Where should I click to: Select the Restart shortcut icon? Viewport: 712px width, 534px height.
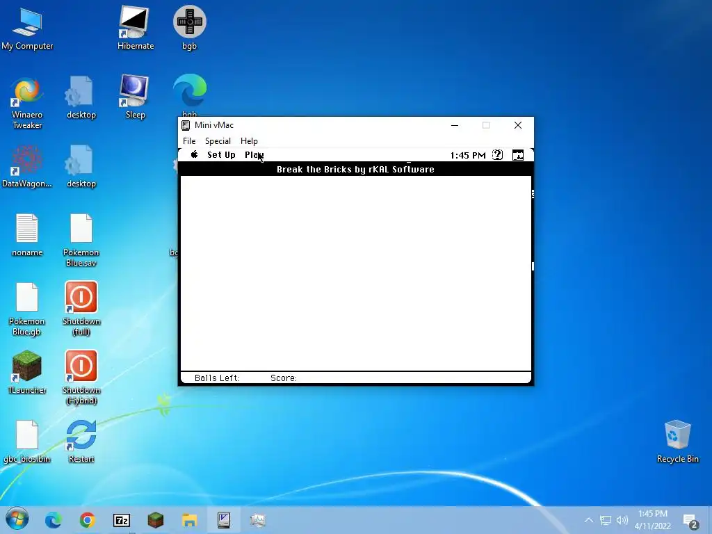(x=81, y=442)
